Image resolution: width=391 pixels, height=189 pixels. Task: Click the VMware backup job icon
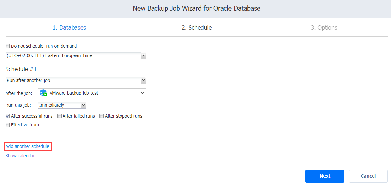click(x=43, y=93)
